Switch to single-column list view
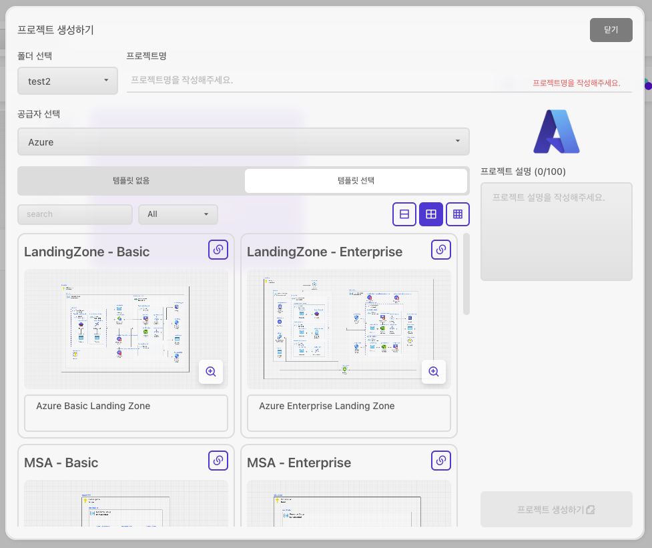 coord(404,214)
